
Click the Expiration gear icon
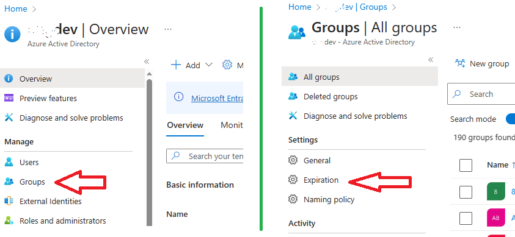point(293,180)
